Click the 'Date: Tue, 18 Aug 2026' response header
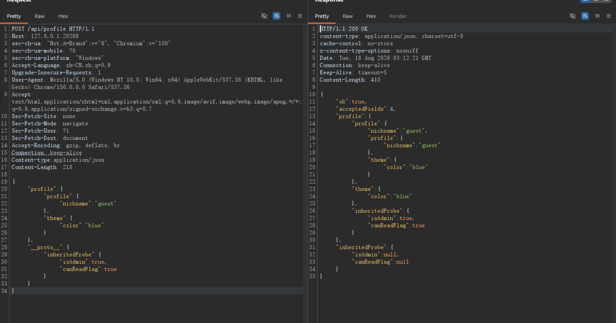The height and width of the screenshot is (323, 616). point(375,58)
